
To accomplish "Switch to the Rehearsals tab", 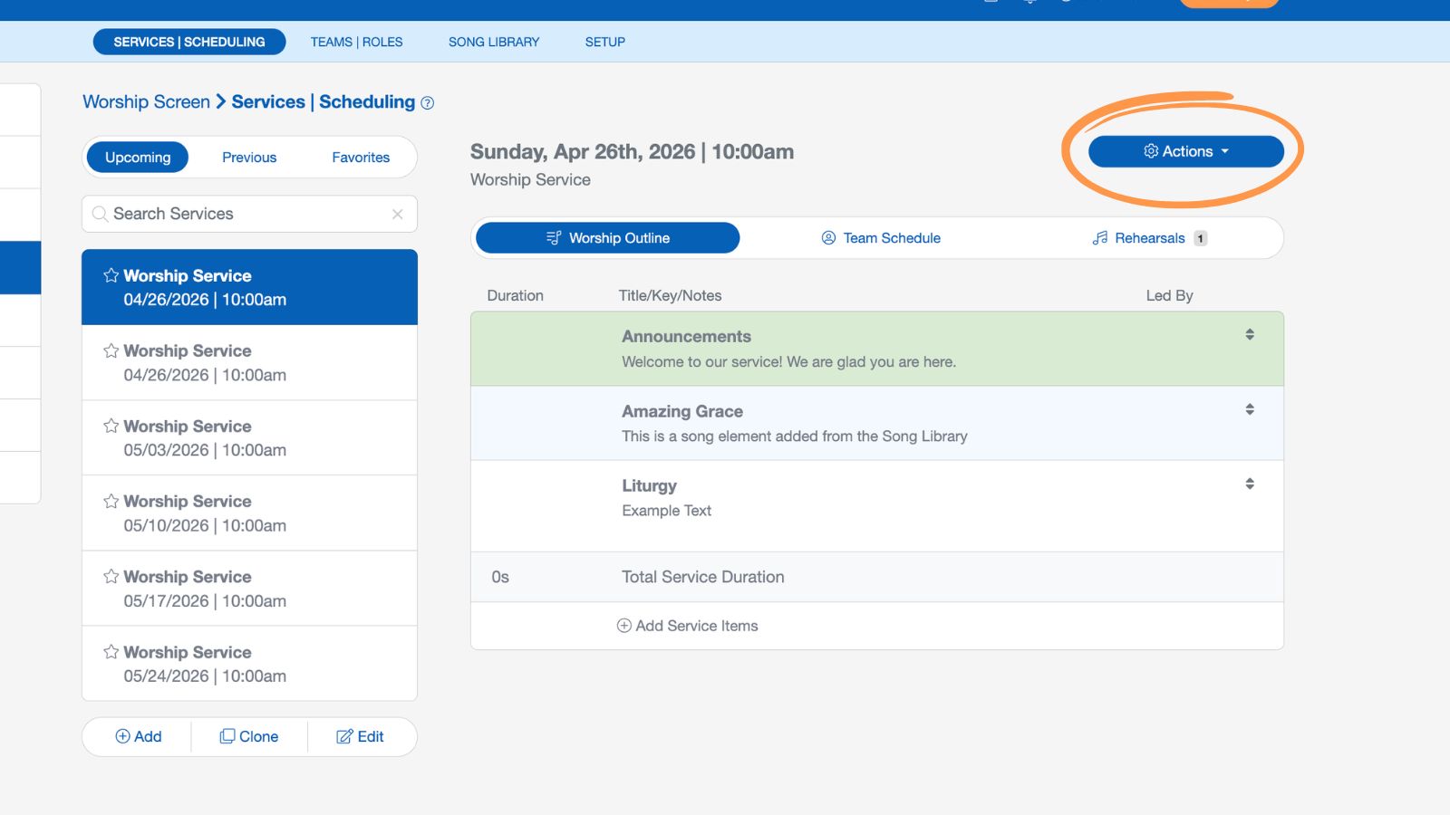I will coord(1149,237).
